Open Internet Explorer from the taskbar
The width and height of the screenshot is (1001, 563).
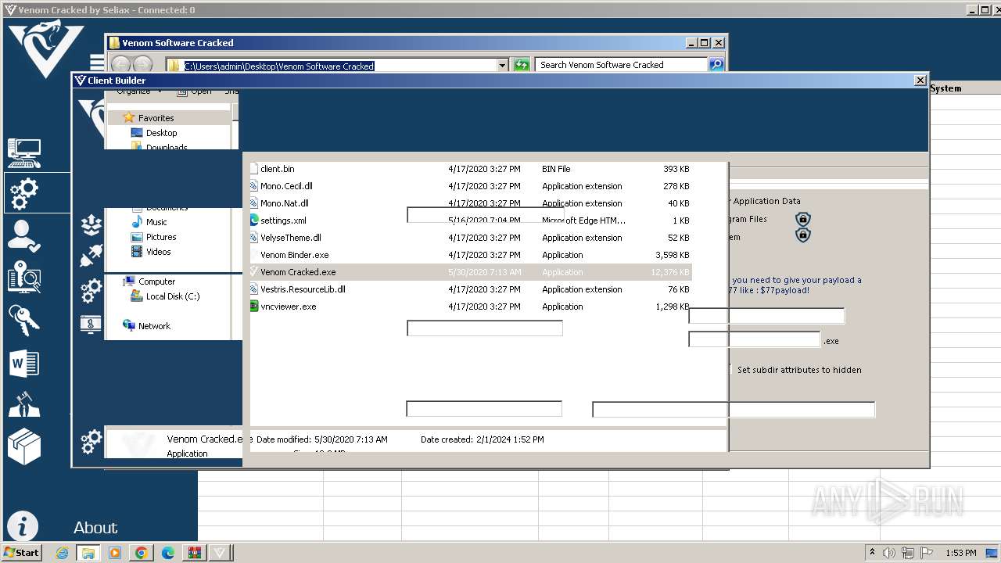pyautogui.click(x=63, y=553)
